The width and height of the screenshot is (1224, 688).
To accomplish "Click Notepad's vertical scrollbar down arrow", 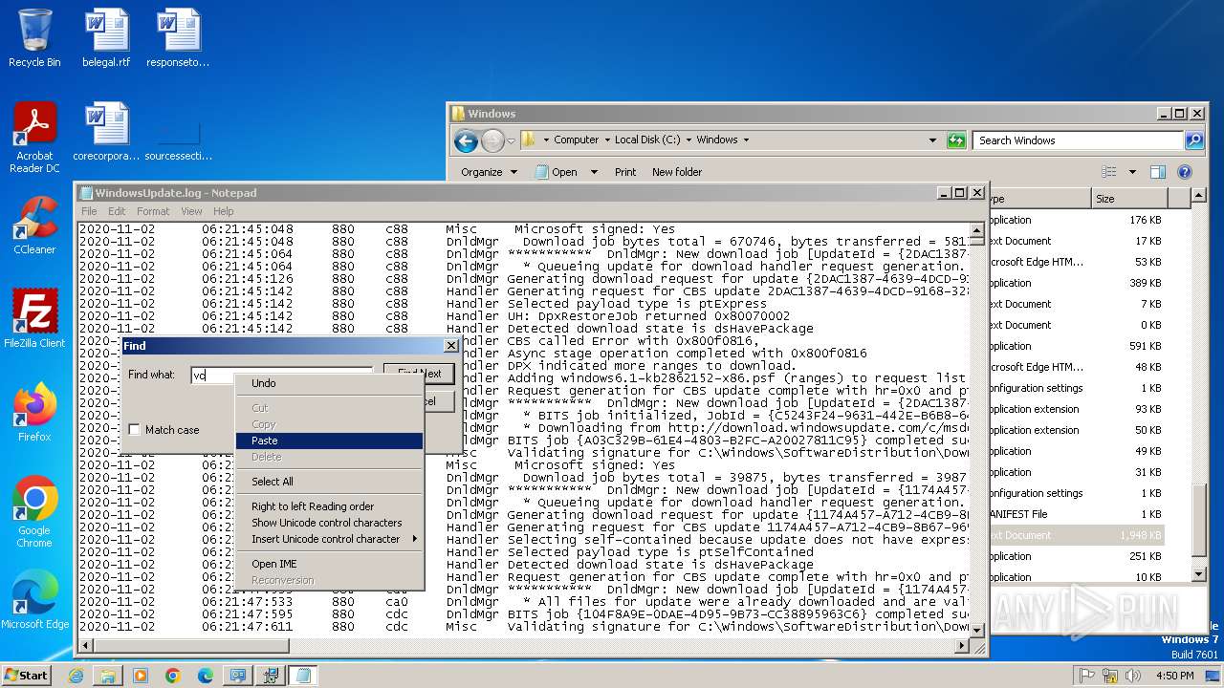I will tap(977, 631).
